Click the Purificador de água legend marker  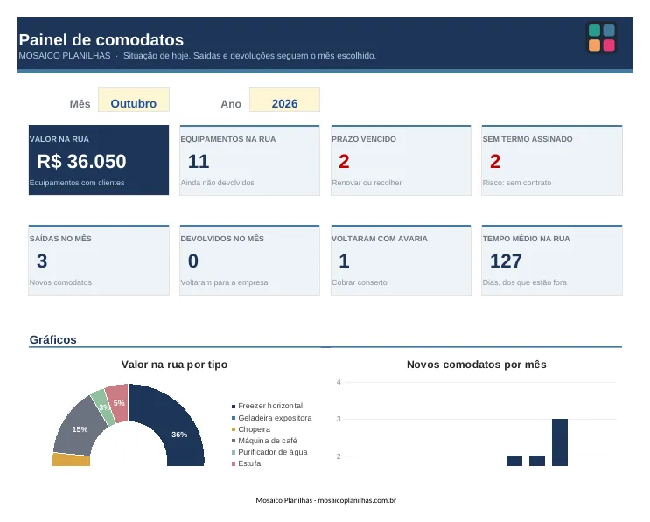click(234, 452)
